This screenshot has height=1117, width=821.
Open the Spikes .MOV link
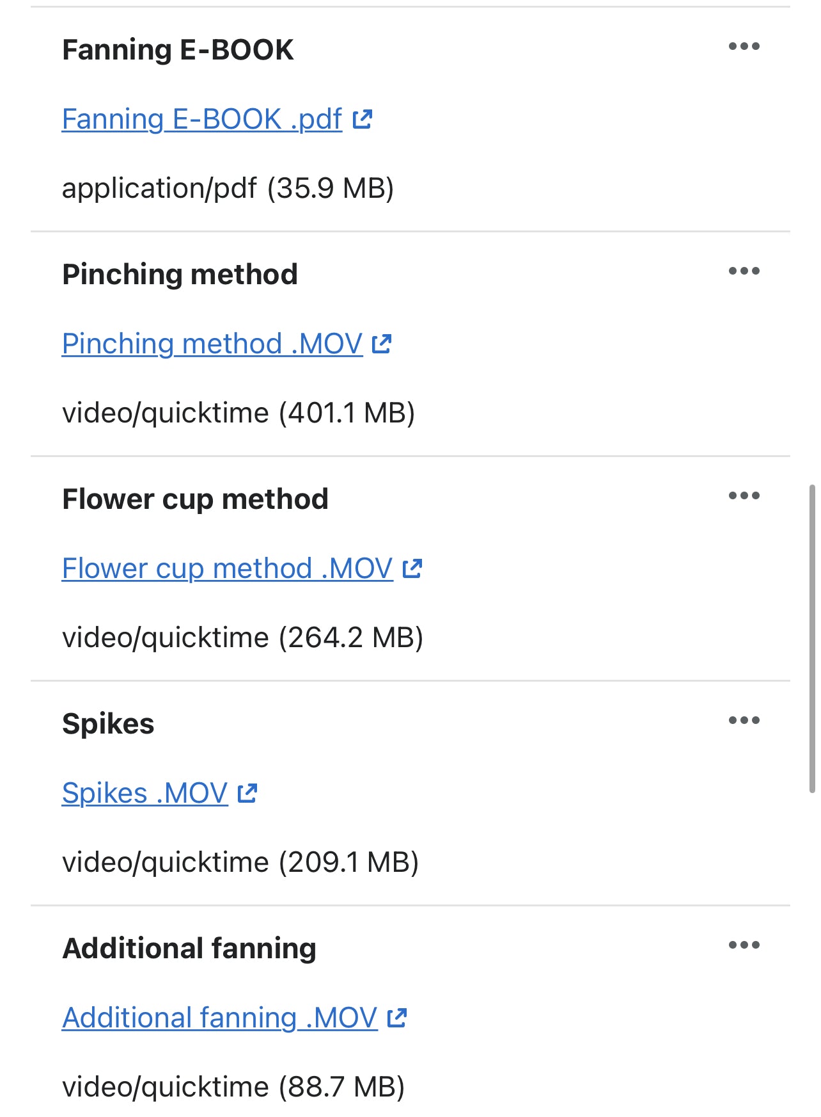point(145,794)
